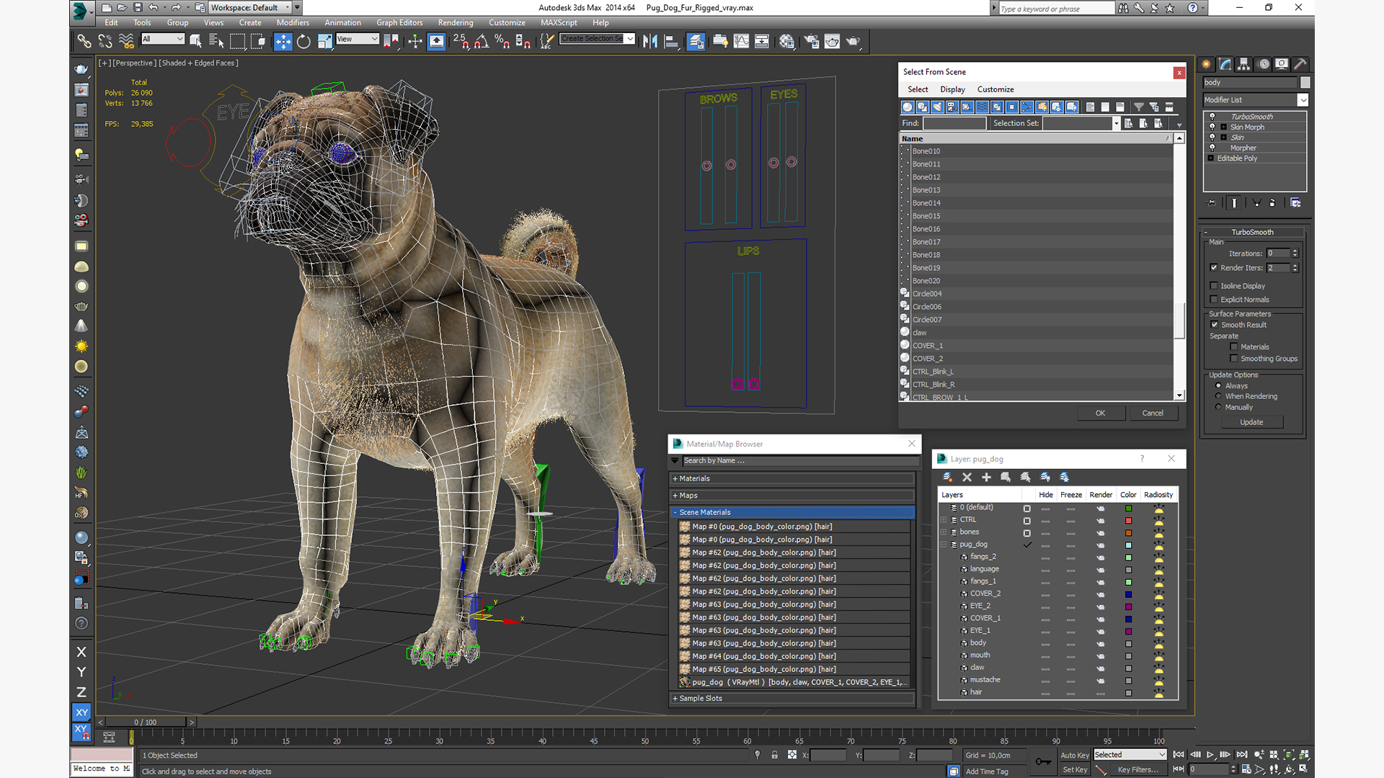Toggle Display Geometry filter in Select From Scene
This screenshot has height=778, width=1384.
pos(908,107)
